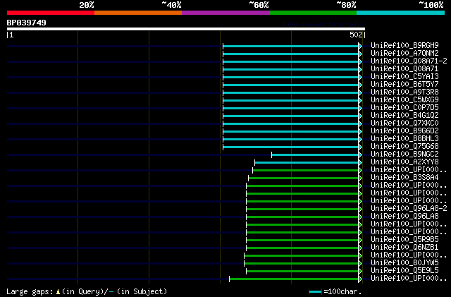Click the purple ~60% identity color segment
Image resolution: width=451 pixels, height=297 pixels.
225,13
